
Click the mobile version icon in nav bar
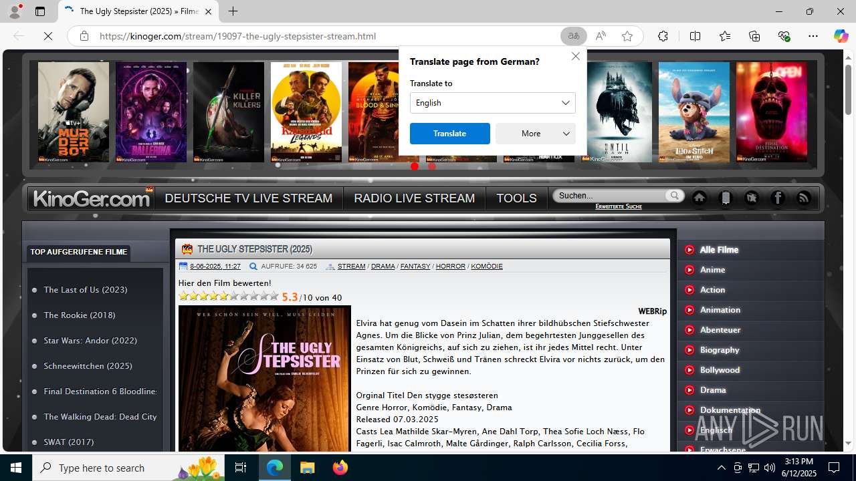tap(726, 198)
